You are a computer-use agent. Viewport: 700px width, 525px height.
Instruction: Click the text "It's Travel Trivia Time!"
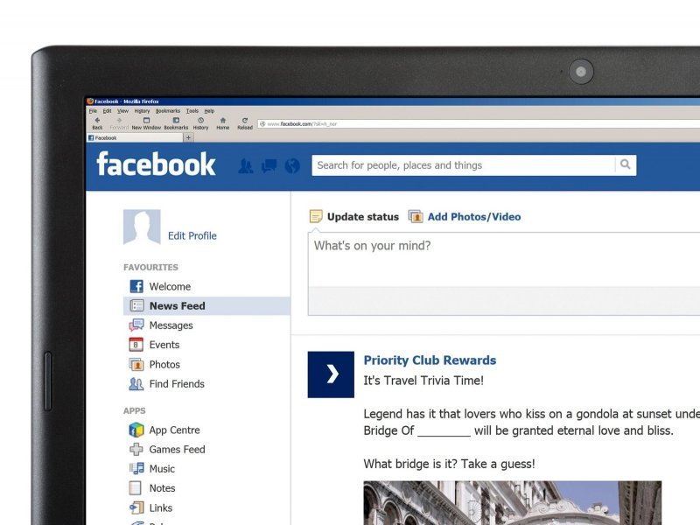click(x=423, y=381)
